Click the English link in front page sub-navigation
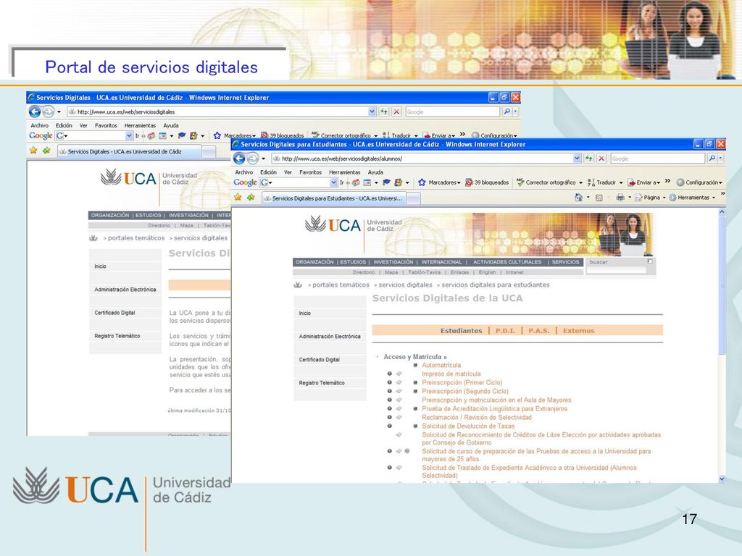Viewport: 742px width, 556px height. [x=487, y=272]
